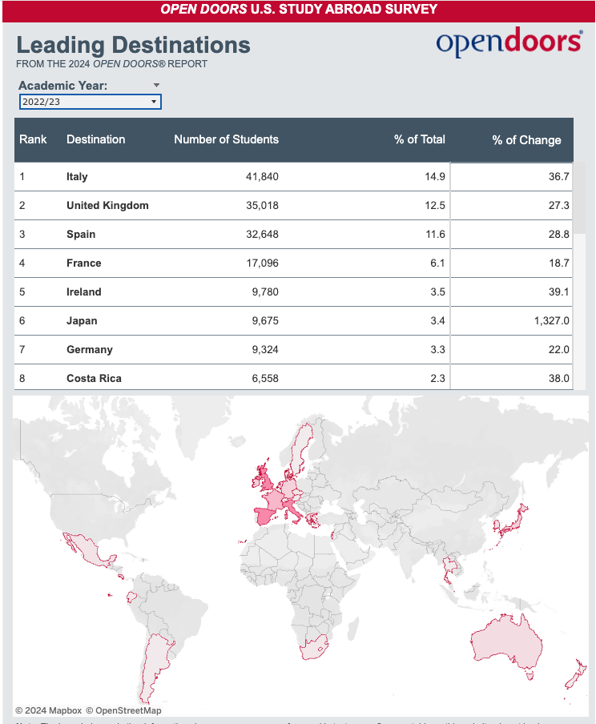596x724 pixels.
Task: Click Italy's percent change 36.7
Action: click(558, 177)
